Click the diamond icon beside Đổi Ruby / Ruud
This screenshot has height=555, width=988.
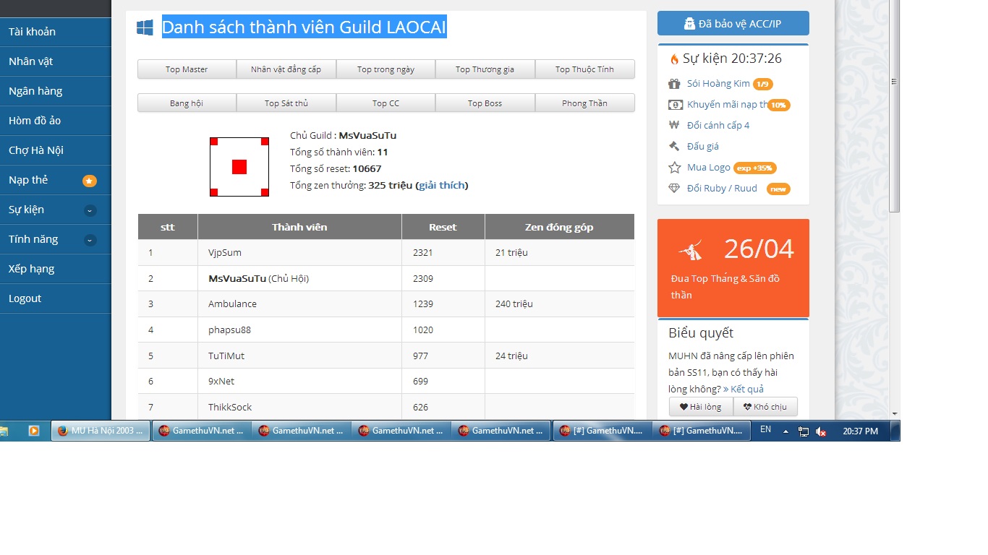pyautogui.click(x=674, y=189)
